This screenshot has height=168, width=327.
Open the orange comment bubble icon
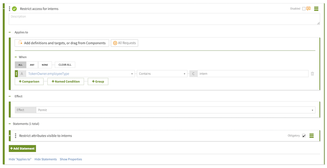308,9
